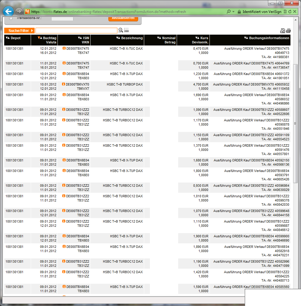Maximize the browser window
The height and width of the screenshot is (306, 301).
coord(281,3)
